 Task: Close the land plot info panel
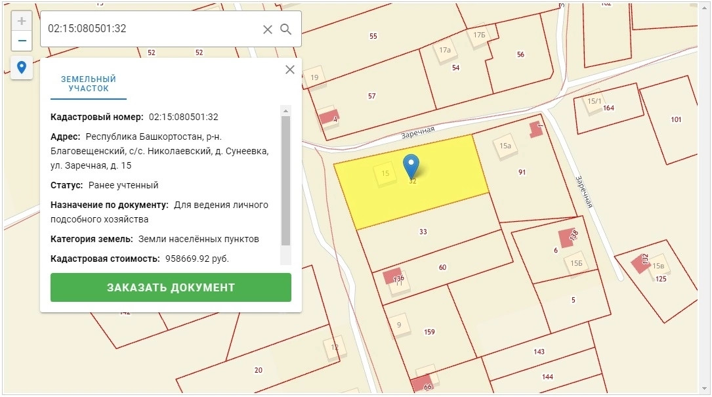[289, 70]
